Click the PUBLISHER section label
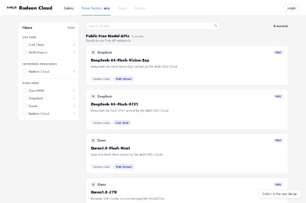Screen dimensions: 306x203 tap(31, 83)
